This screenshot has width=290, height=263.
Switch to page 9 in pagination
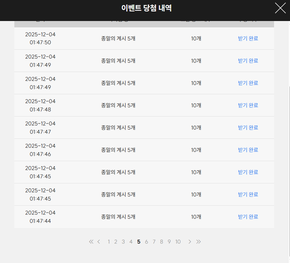pyautogui.click(x=169, y=242)
